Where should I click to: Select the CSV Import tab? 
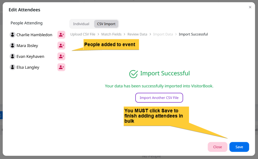point(106,24)
